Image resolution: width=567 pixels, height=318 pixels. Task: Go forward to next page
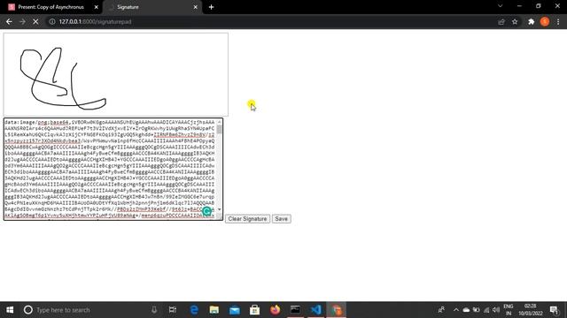[22, 21]
